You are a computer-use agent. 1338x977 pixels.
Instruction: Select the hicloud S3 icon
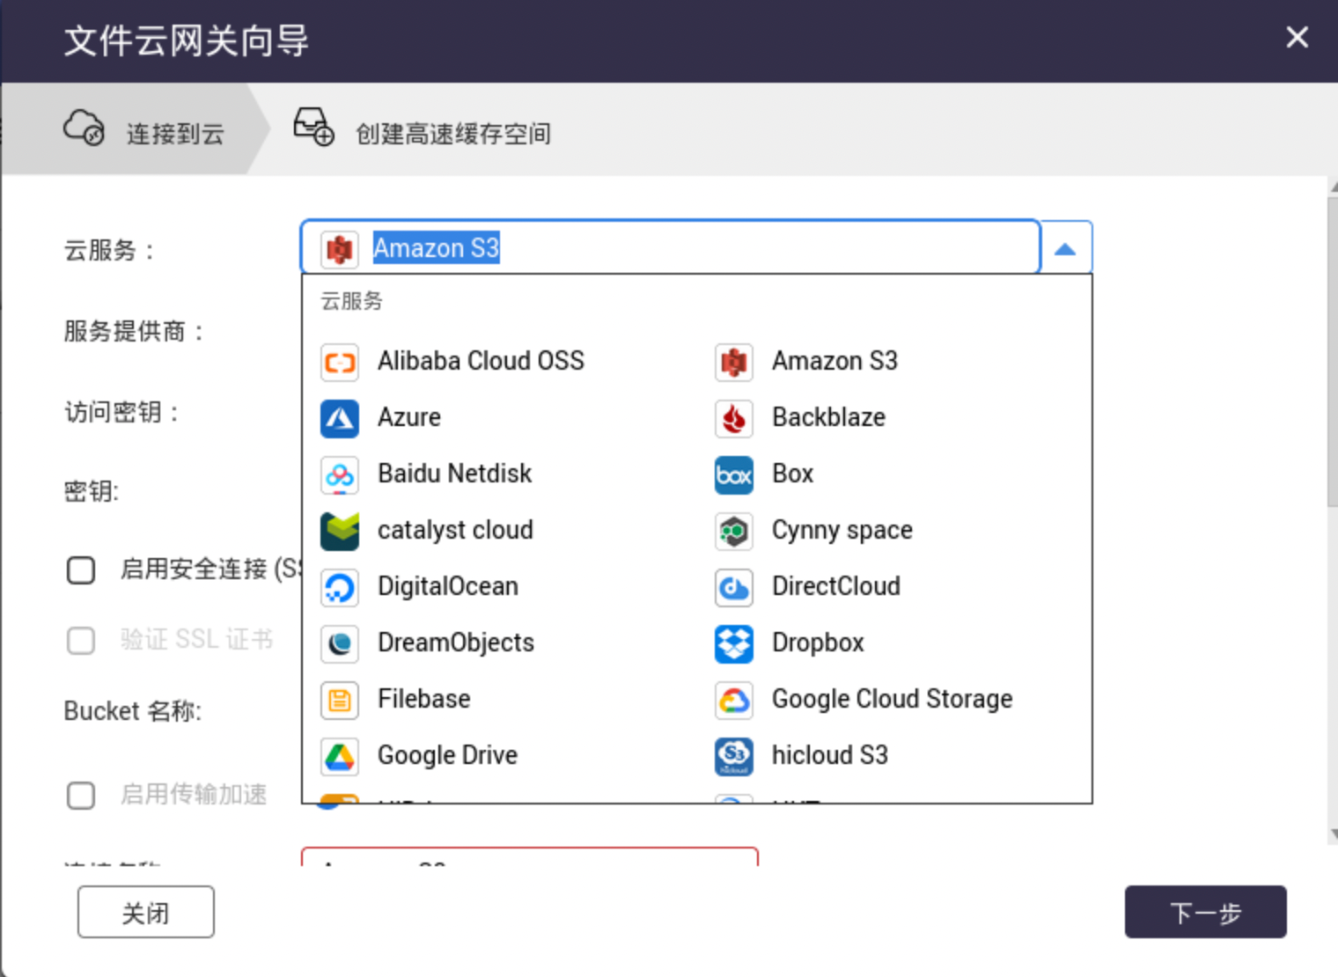click(x=734, y=756)
